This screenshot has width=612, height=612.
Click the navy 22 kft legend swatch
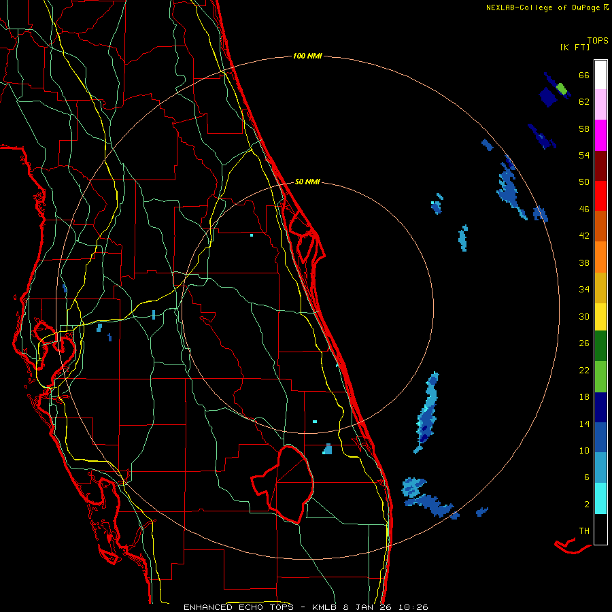[600, 407]
